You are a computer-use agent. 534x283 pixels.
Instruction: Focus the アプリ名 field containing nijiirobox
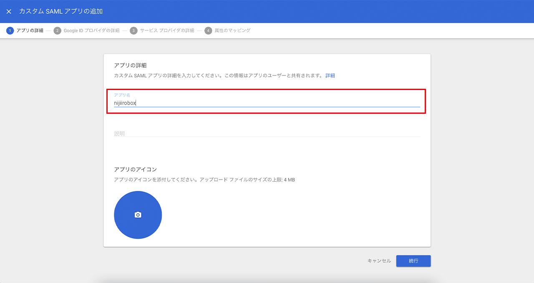267,103
